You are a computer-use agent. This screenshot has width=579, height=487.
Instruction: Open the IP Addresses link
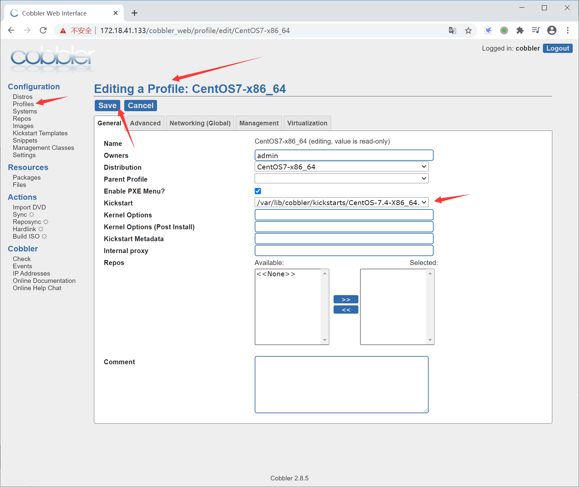click(x=31, y=273)
